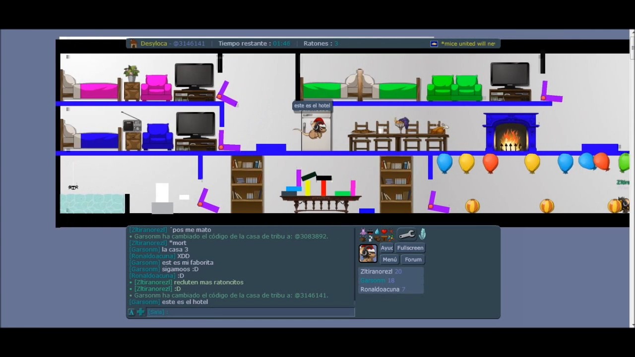
Task: Throw the colorful confetti emote
Action: pos(391,238)
